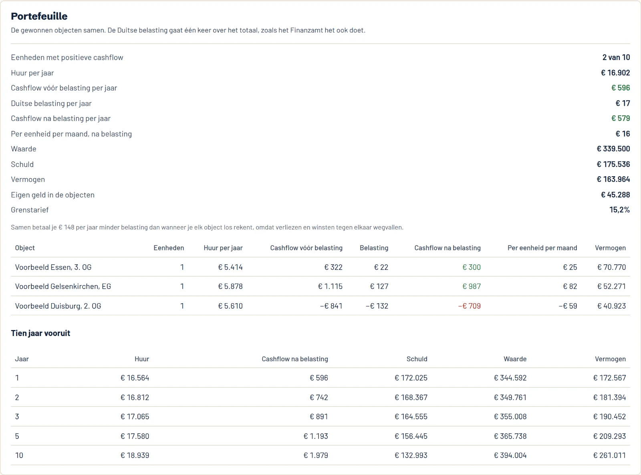Click the Waarde value € 339.500
The height and width of the screenshot is (475, 641).
click(x=613, y=149)
